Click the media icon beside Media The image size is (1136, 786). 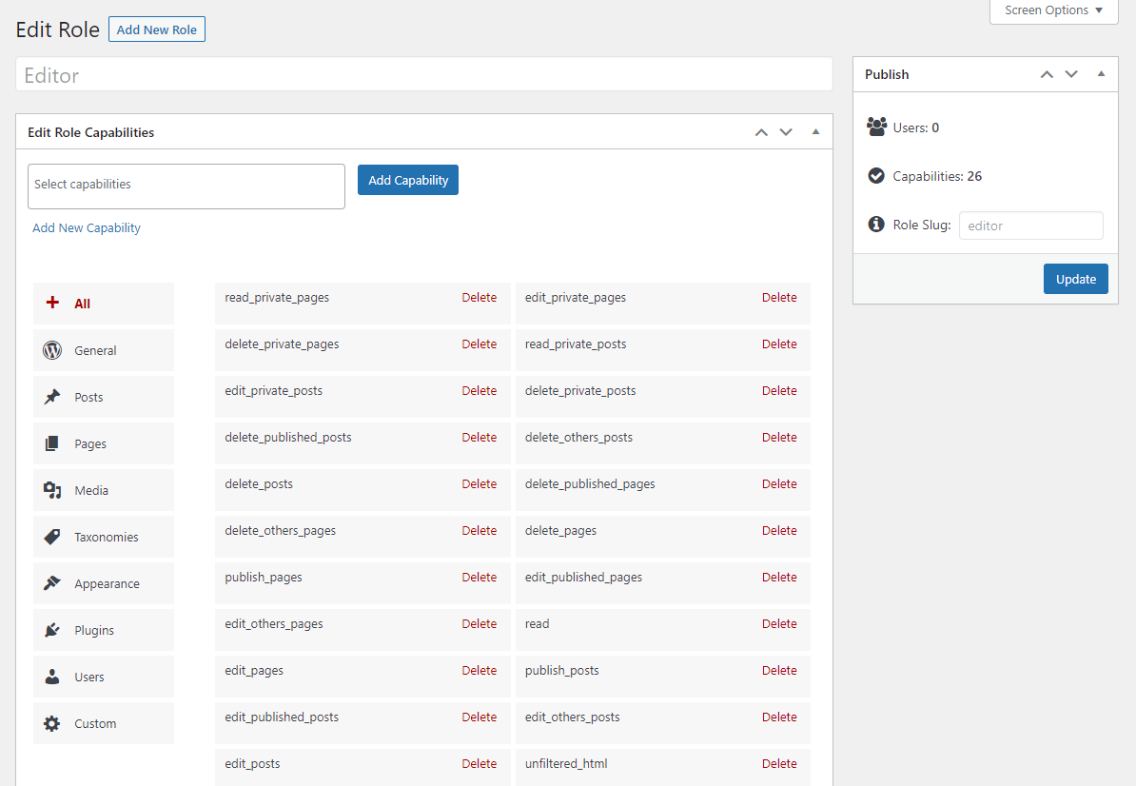tap(52, 490)
